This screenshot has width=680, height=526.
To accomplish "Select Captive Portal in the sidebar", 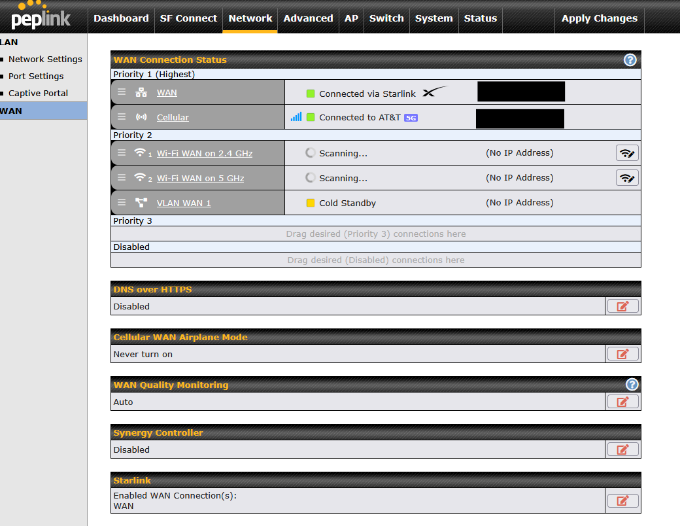I will coord(38,93).
